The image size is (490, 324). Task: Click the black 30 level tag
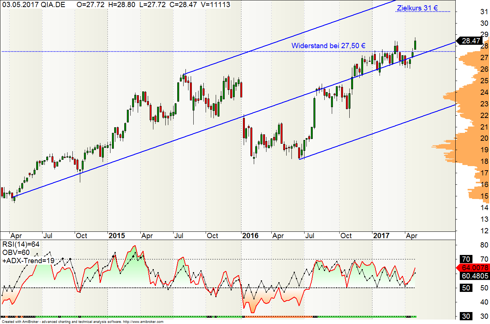(466, 317)
